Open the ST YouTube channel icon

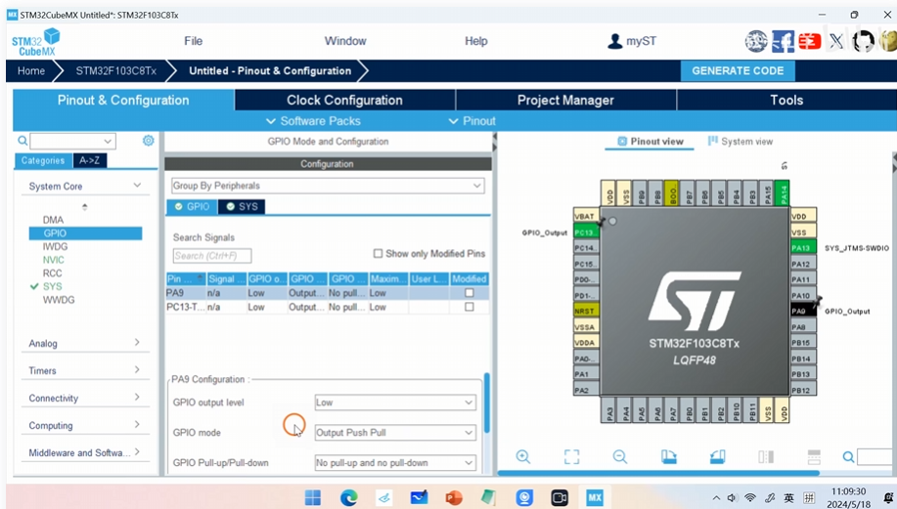point(810,41)
